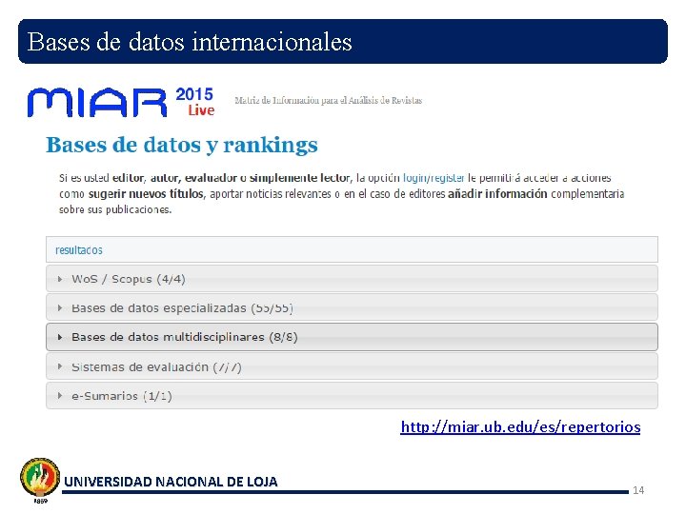Image resolution: width=686 pixels, height=514 pixels.
Task: Click the Bases de datos internacionales title
Action: 190,42
